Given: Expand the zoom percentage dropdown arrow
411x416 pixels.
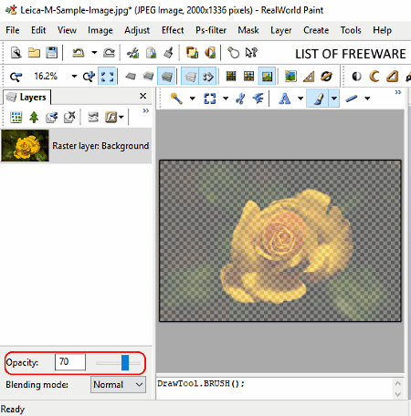Looking at the screenshot, I should click(x=74, y=77).
